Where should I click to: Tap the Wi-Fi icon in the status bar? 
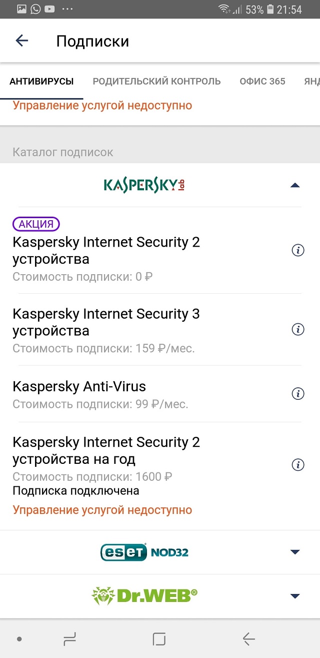click(225, 9)
